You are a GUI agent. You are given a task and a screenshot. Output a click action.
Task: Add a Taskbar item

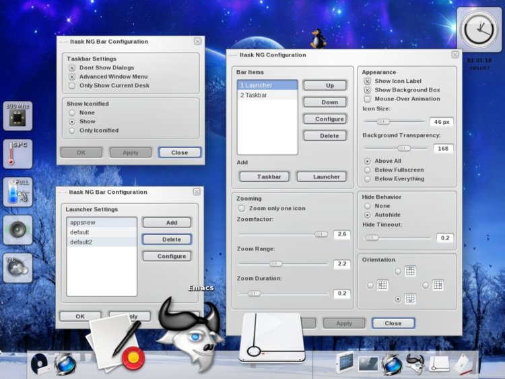[x=265, y=176]
